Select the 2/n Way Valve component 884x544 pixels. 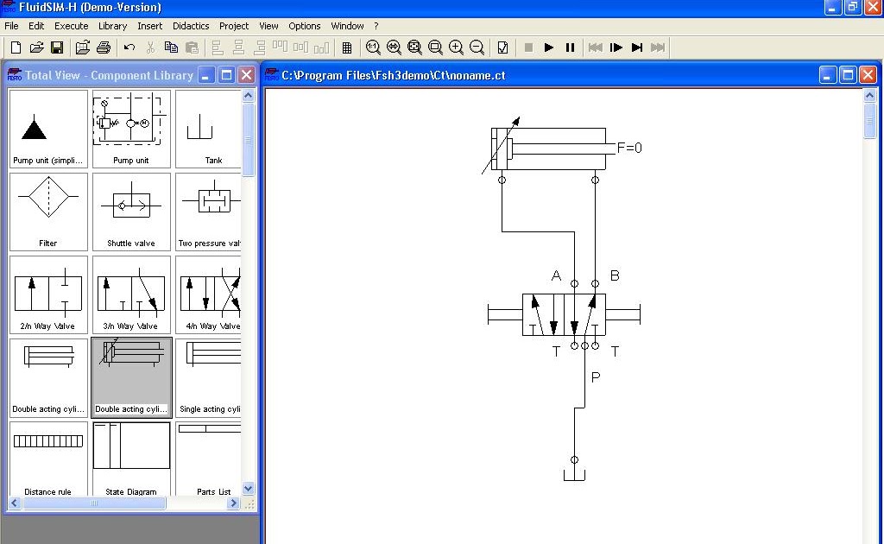(48, 294)
